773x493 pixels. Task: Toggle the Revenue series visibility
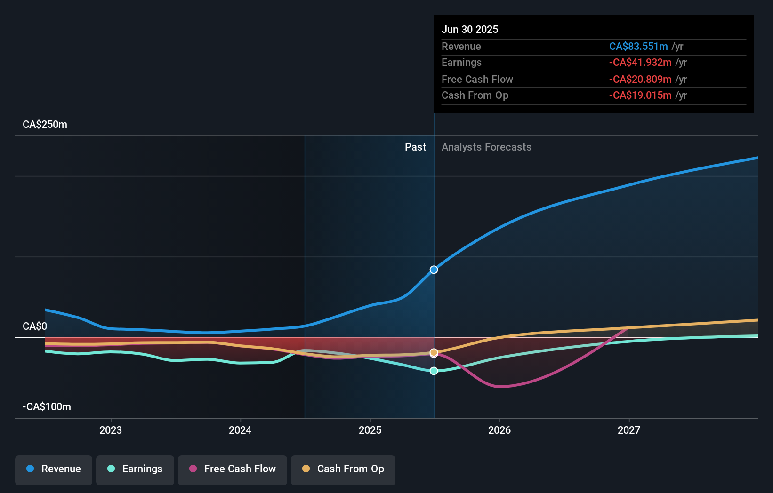click(x=53, y=469)
